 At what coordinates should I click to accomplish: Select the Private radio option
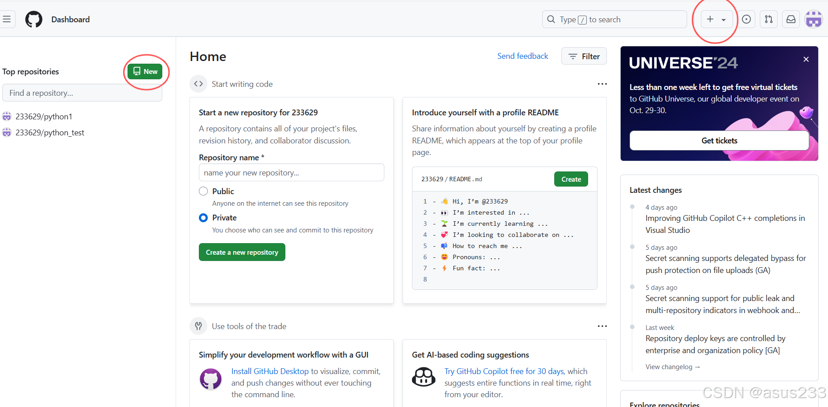203,218
